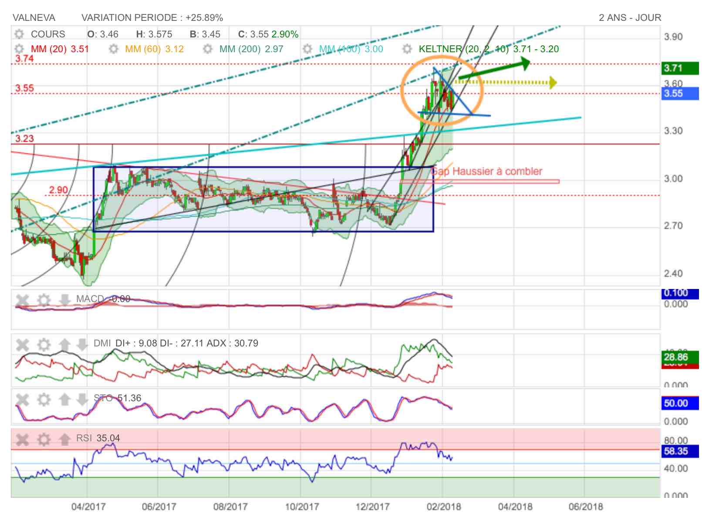Move the STO panel up

point(64,400)
